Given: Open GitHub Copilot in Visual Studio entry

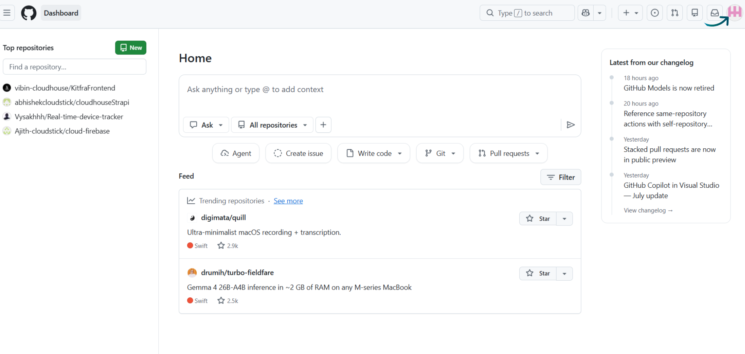Looking at the screenshot, I should click(671, 191).
